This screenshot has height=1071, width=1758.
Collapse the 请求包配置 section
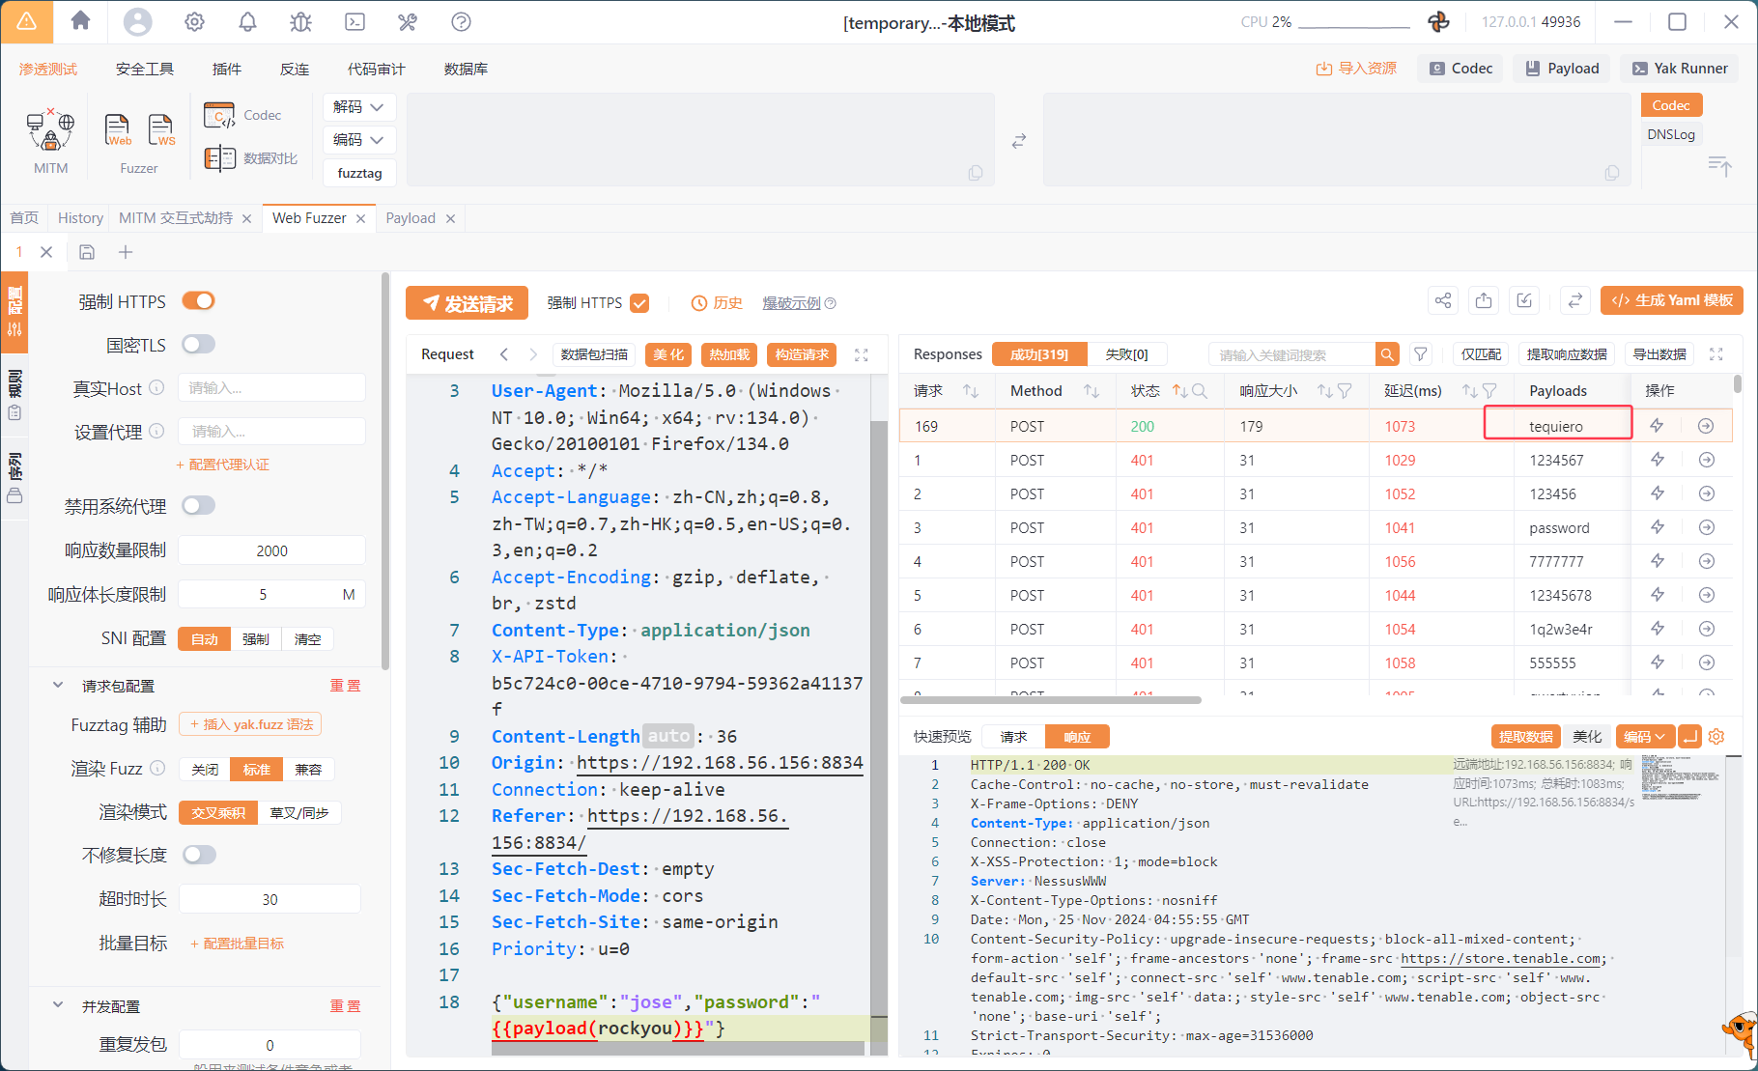tap(58, 686)
